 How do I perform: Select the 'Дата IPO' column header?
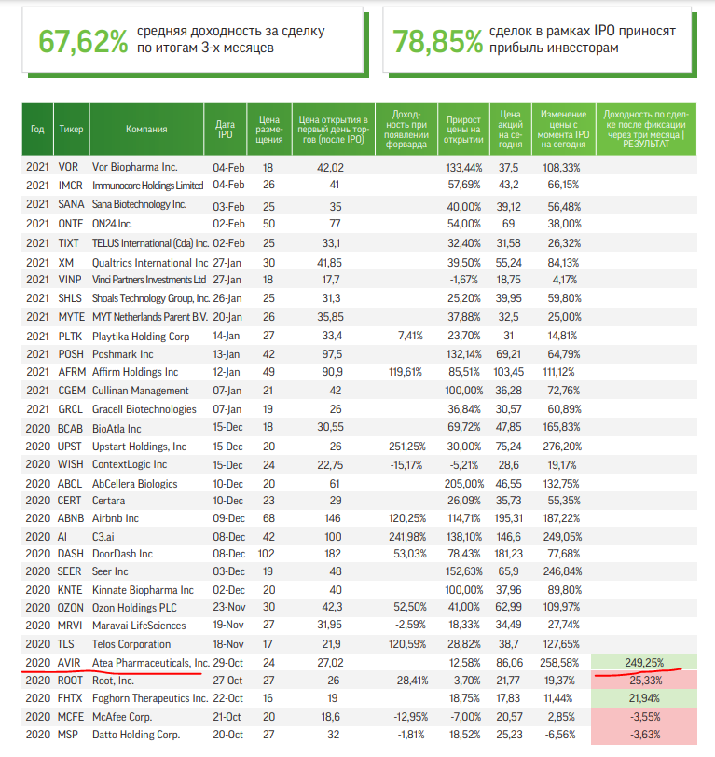(226, 129)
